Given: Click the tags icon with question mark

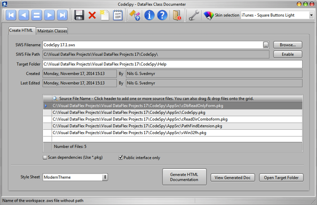Looking at the screenshot, I should tap(135, 15).
